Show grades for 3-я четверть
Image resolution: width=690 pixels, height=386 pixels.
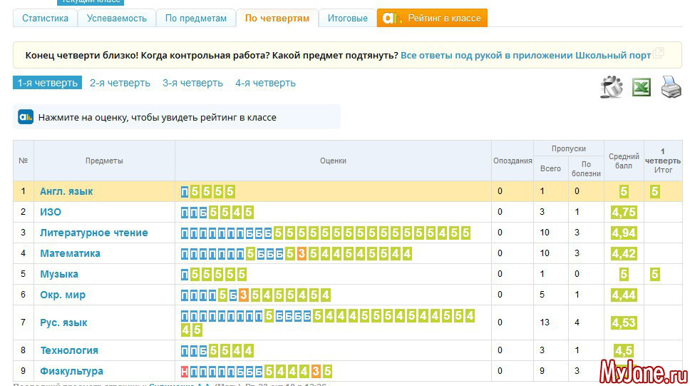tap(192, 83)
